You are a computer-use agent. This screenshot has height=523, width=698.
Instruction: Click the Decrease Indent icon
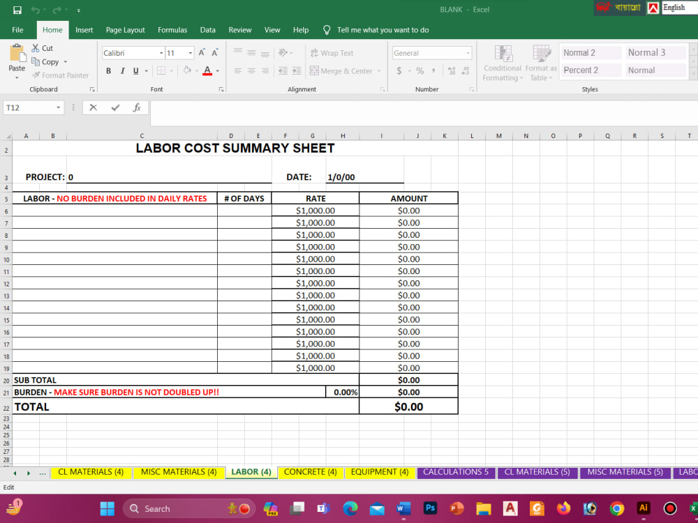click(283, 70)
